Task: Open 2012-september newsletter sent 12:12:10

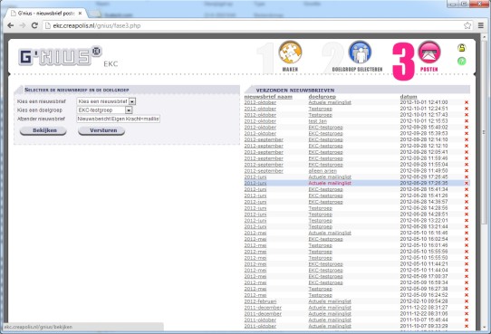Action: 264,146
